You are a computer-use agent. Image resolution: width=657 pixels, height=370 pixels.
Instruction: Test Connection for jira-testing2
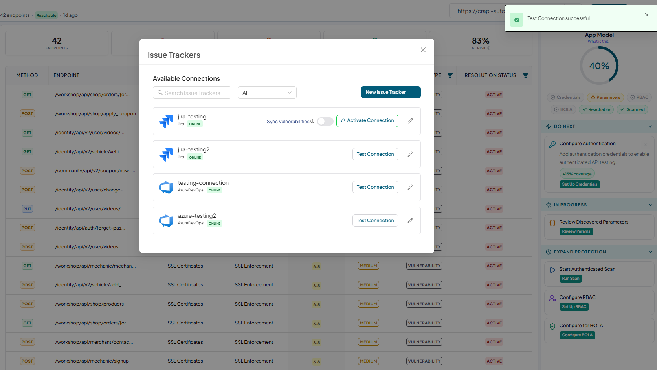(x=375, y=154)
